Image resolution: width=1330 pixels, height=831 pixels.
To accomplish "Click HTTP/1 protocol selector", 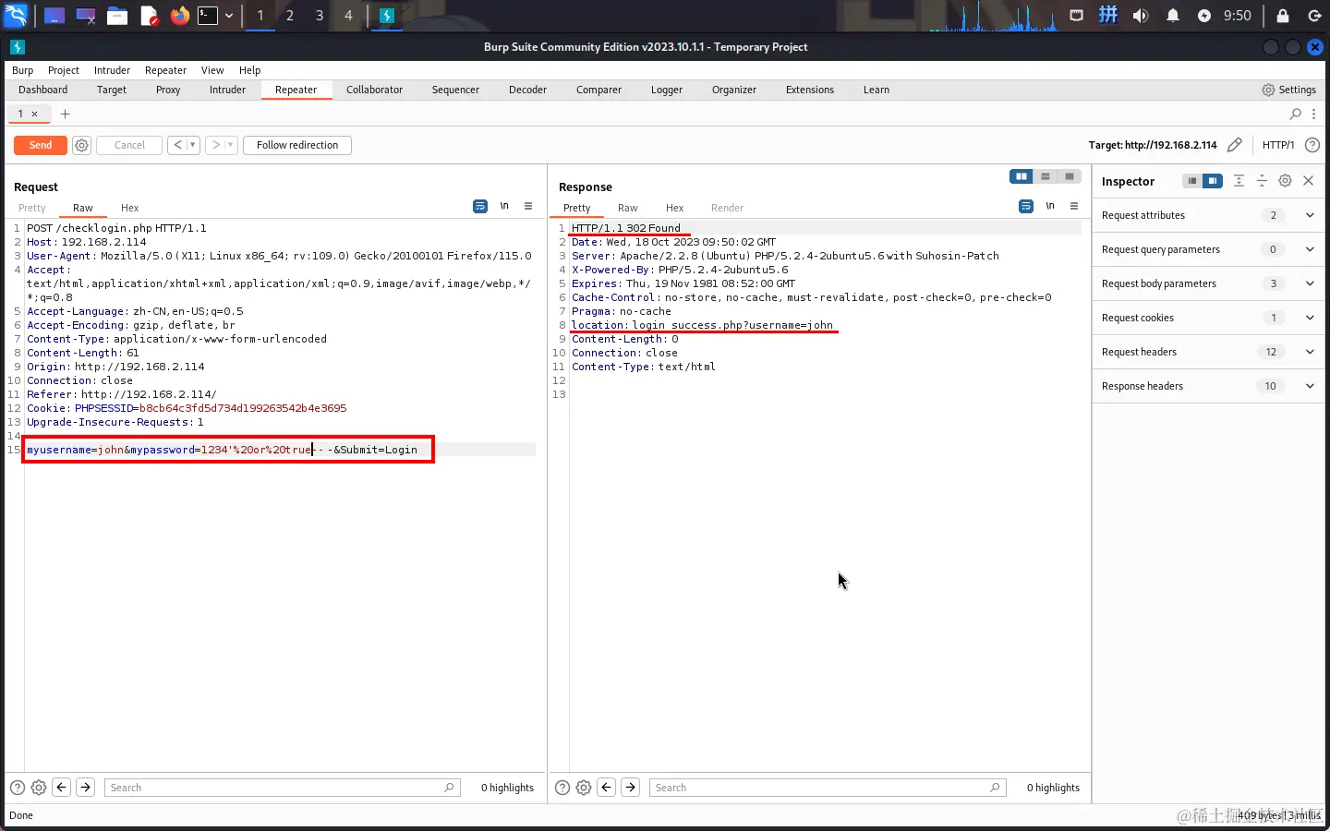I will 1278,145.
